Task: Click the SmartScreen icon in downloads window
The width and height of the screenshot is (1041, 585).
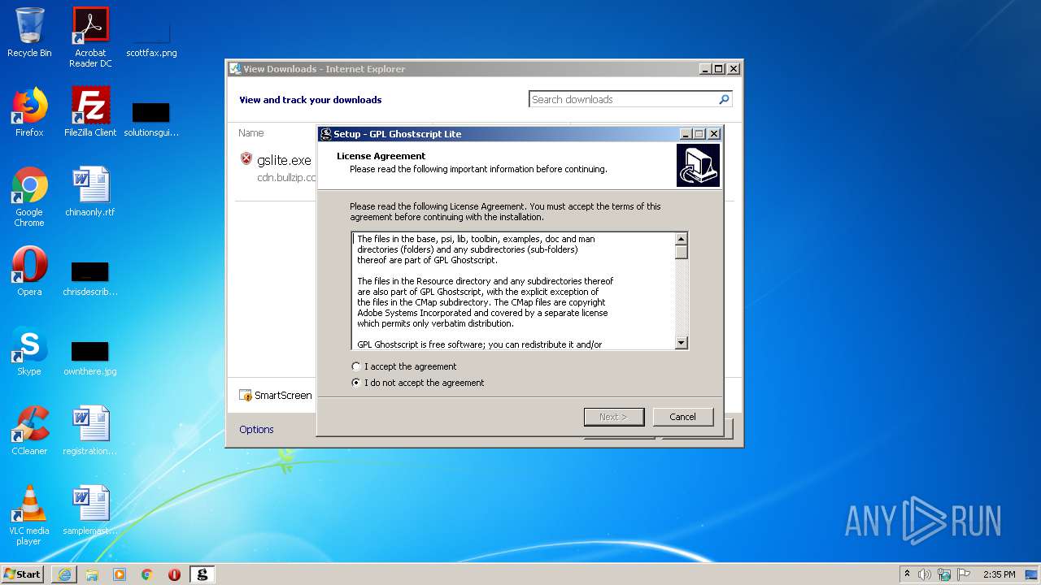Action: [246, 396]
